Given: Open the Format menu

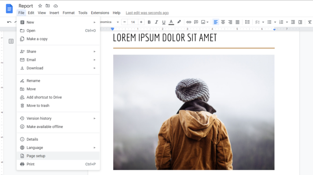Looking at the screenshot, I should (69, 13).
